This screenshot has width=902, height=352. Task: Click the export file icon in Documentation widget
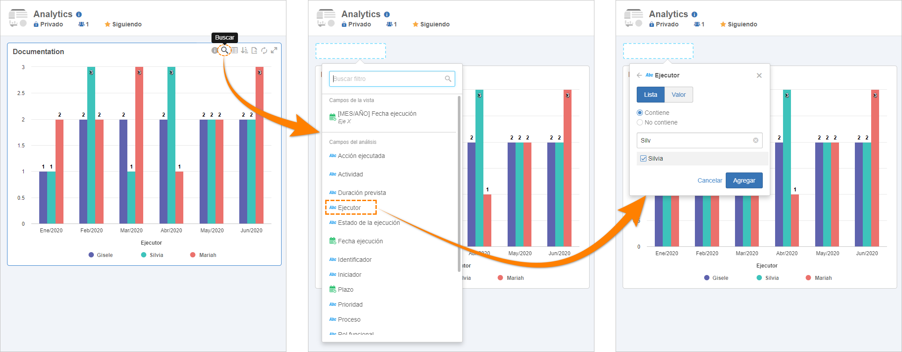pyautogui.click(x=254, y=51)
